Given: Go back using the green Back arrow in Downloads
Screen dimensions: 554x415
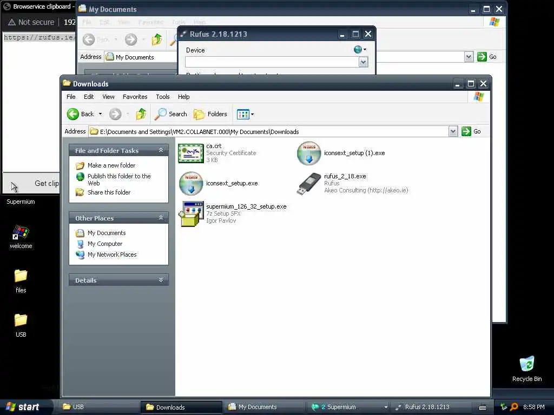Looking at the screenshot, I should click(x=73, y=114).
